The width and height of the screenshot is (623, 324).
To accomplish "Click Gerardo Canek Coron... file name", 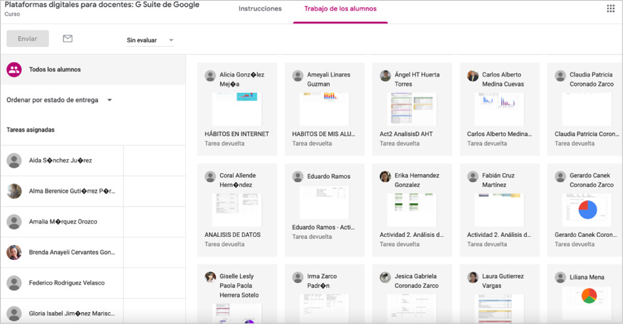I will click(x=585, y=235).
